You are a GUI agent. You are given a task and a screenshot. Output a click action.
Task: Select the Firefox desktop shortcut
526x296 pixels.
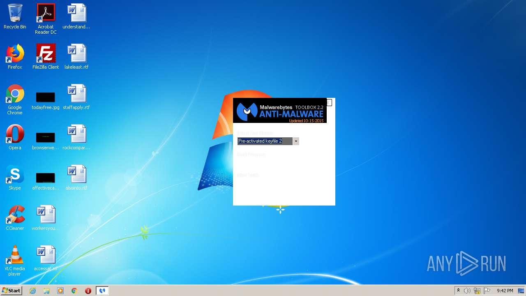[x=15, y=57]
